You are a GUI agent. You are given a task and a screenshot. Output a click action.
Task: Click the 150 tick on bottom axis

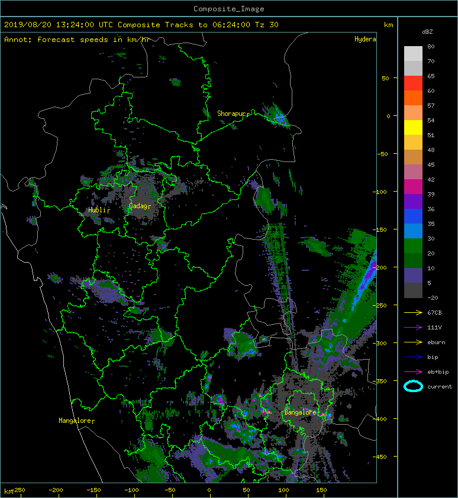point(321,490)
